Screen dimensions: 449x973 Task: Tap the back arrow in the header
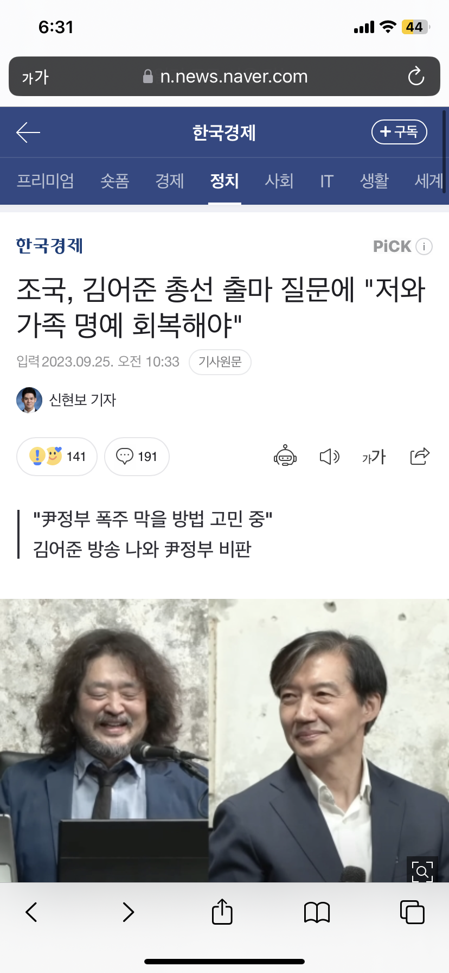click(x=28, y=132)
